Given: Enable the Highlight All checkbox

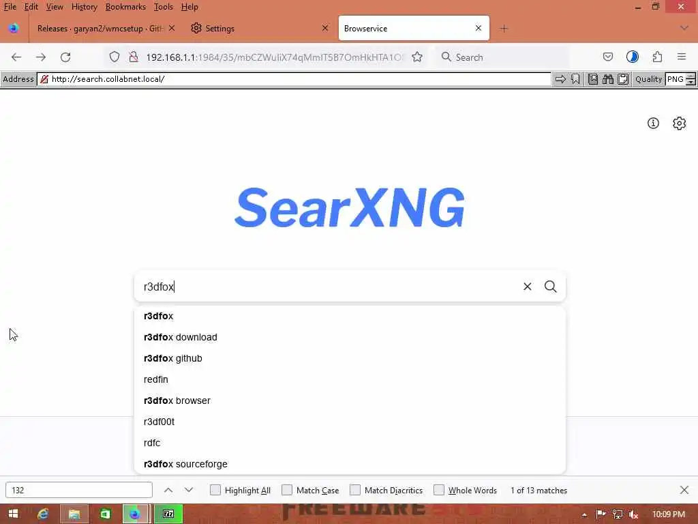Looking at the screenshot, I should pos(215,490).
